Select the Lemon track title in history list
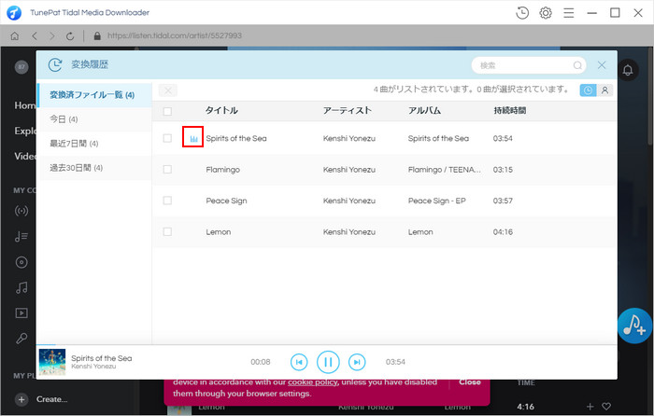The height and width of the screenshot is (416, 654). pos(218,232)
